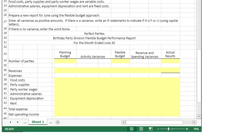Add a new sheet with plus icon
This screenshot has width=240, height=135.
(x=58, y=122)
